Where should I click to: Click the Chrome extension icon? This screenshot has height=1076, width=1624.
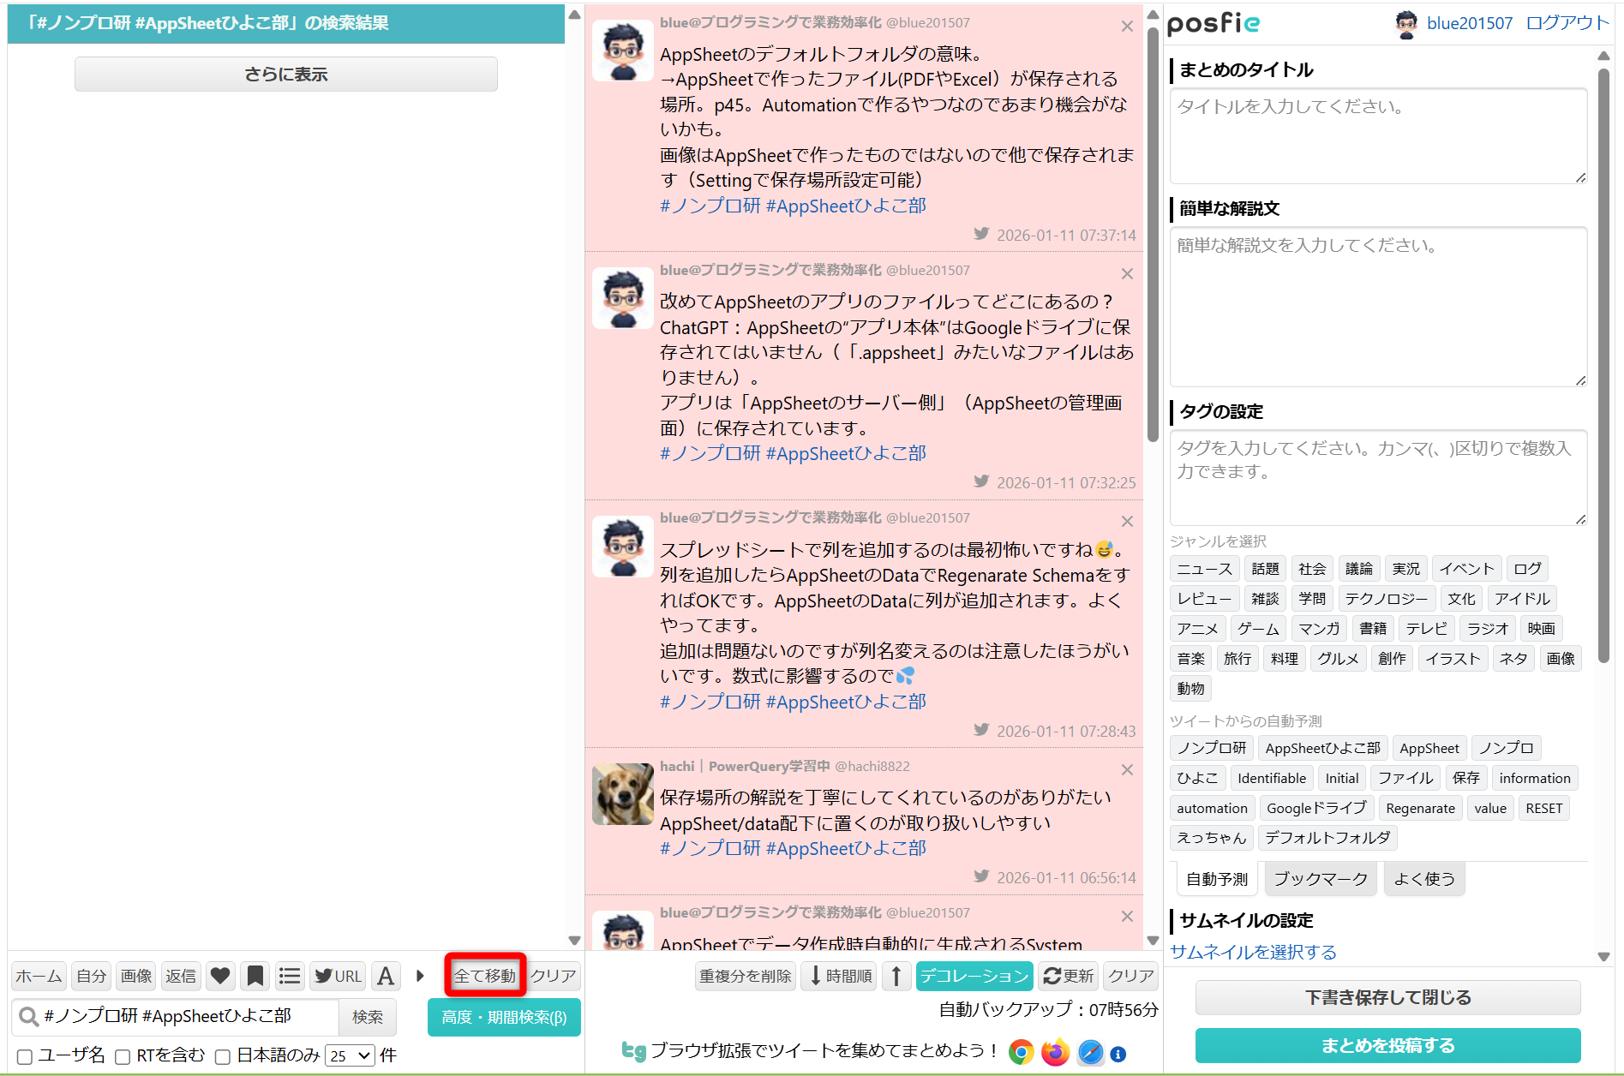[1021, 1052]
